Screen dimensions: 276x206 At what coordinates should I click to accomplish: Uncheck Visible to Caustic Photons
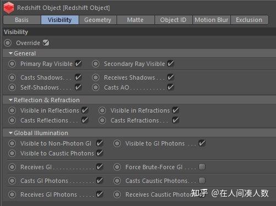pyautogui.click(x=100, y=153)
